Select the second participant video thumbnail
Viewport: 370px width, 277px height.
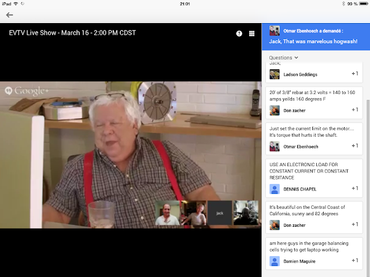pos(194,213)
